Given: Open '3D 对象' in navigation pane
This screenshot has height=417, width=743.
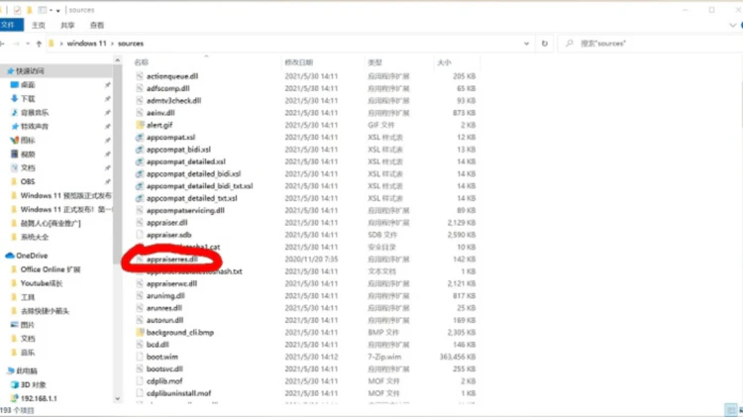Looking at the screenshot, I should coord(33,384).
